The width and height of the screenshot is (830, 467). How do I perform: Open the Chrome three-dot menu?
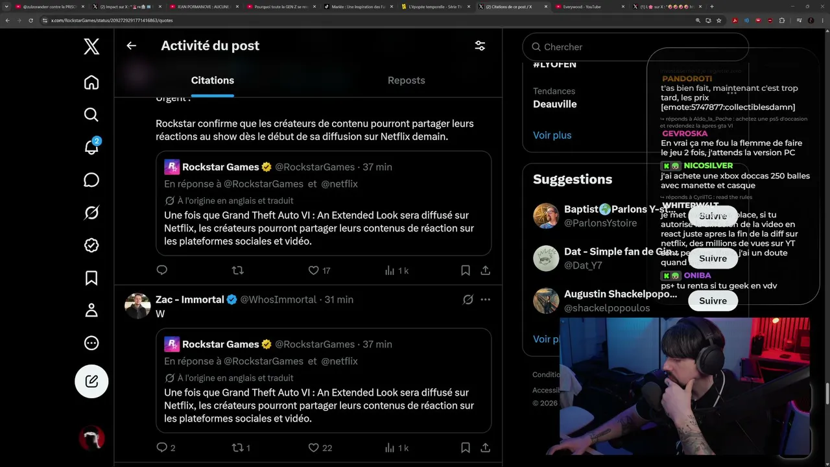pyautogui.click(x=823, y=20)
